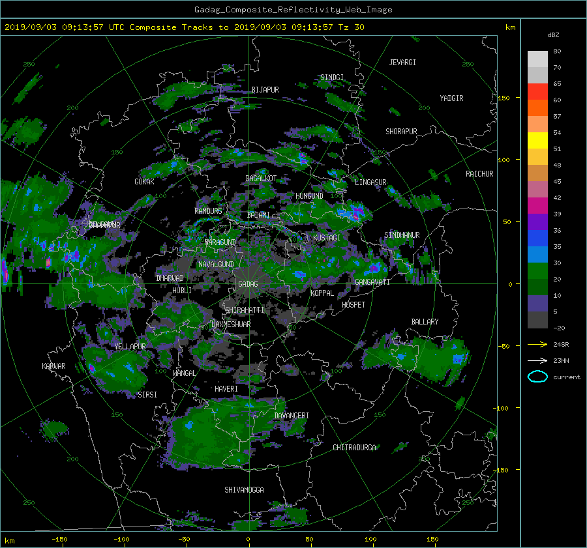
Task: Click the SHIVAMOGGA city label
Action: pyautogui.click(x=244, y=490)
